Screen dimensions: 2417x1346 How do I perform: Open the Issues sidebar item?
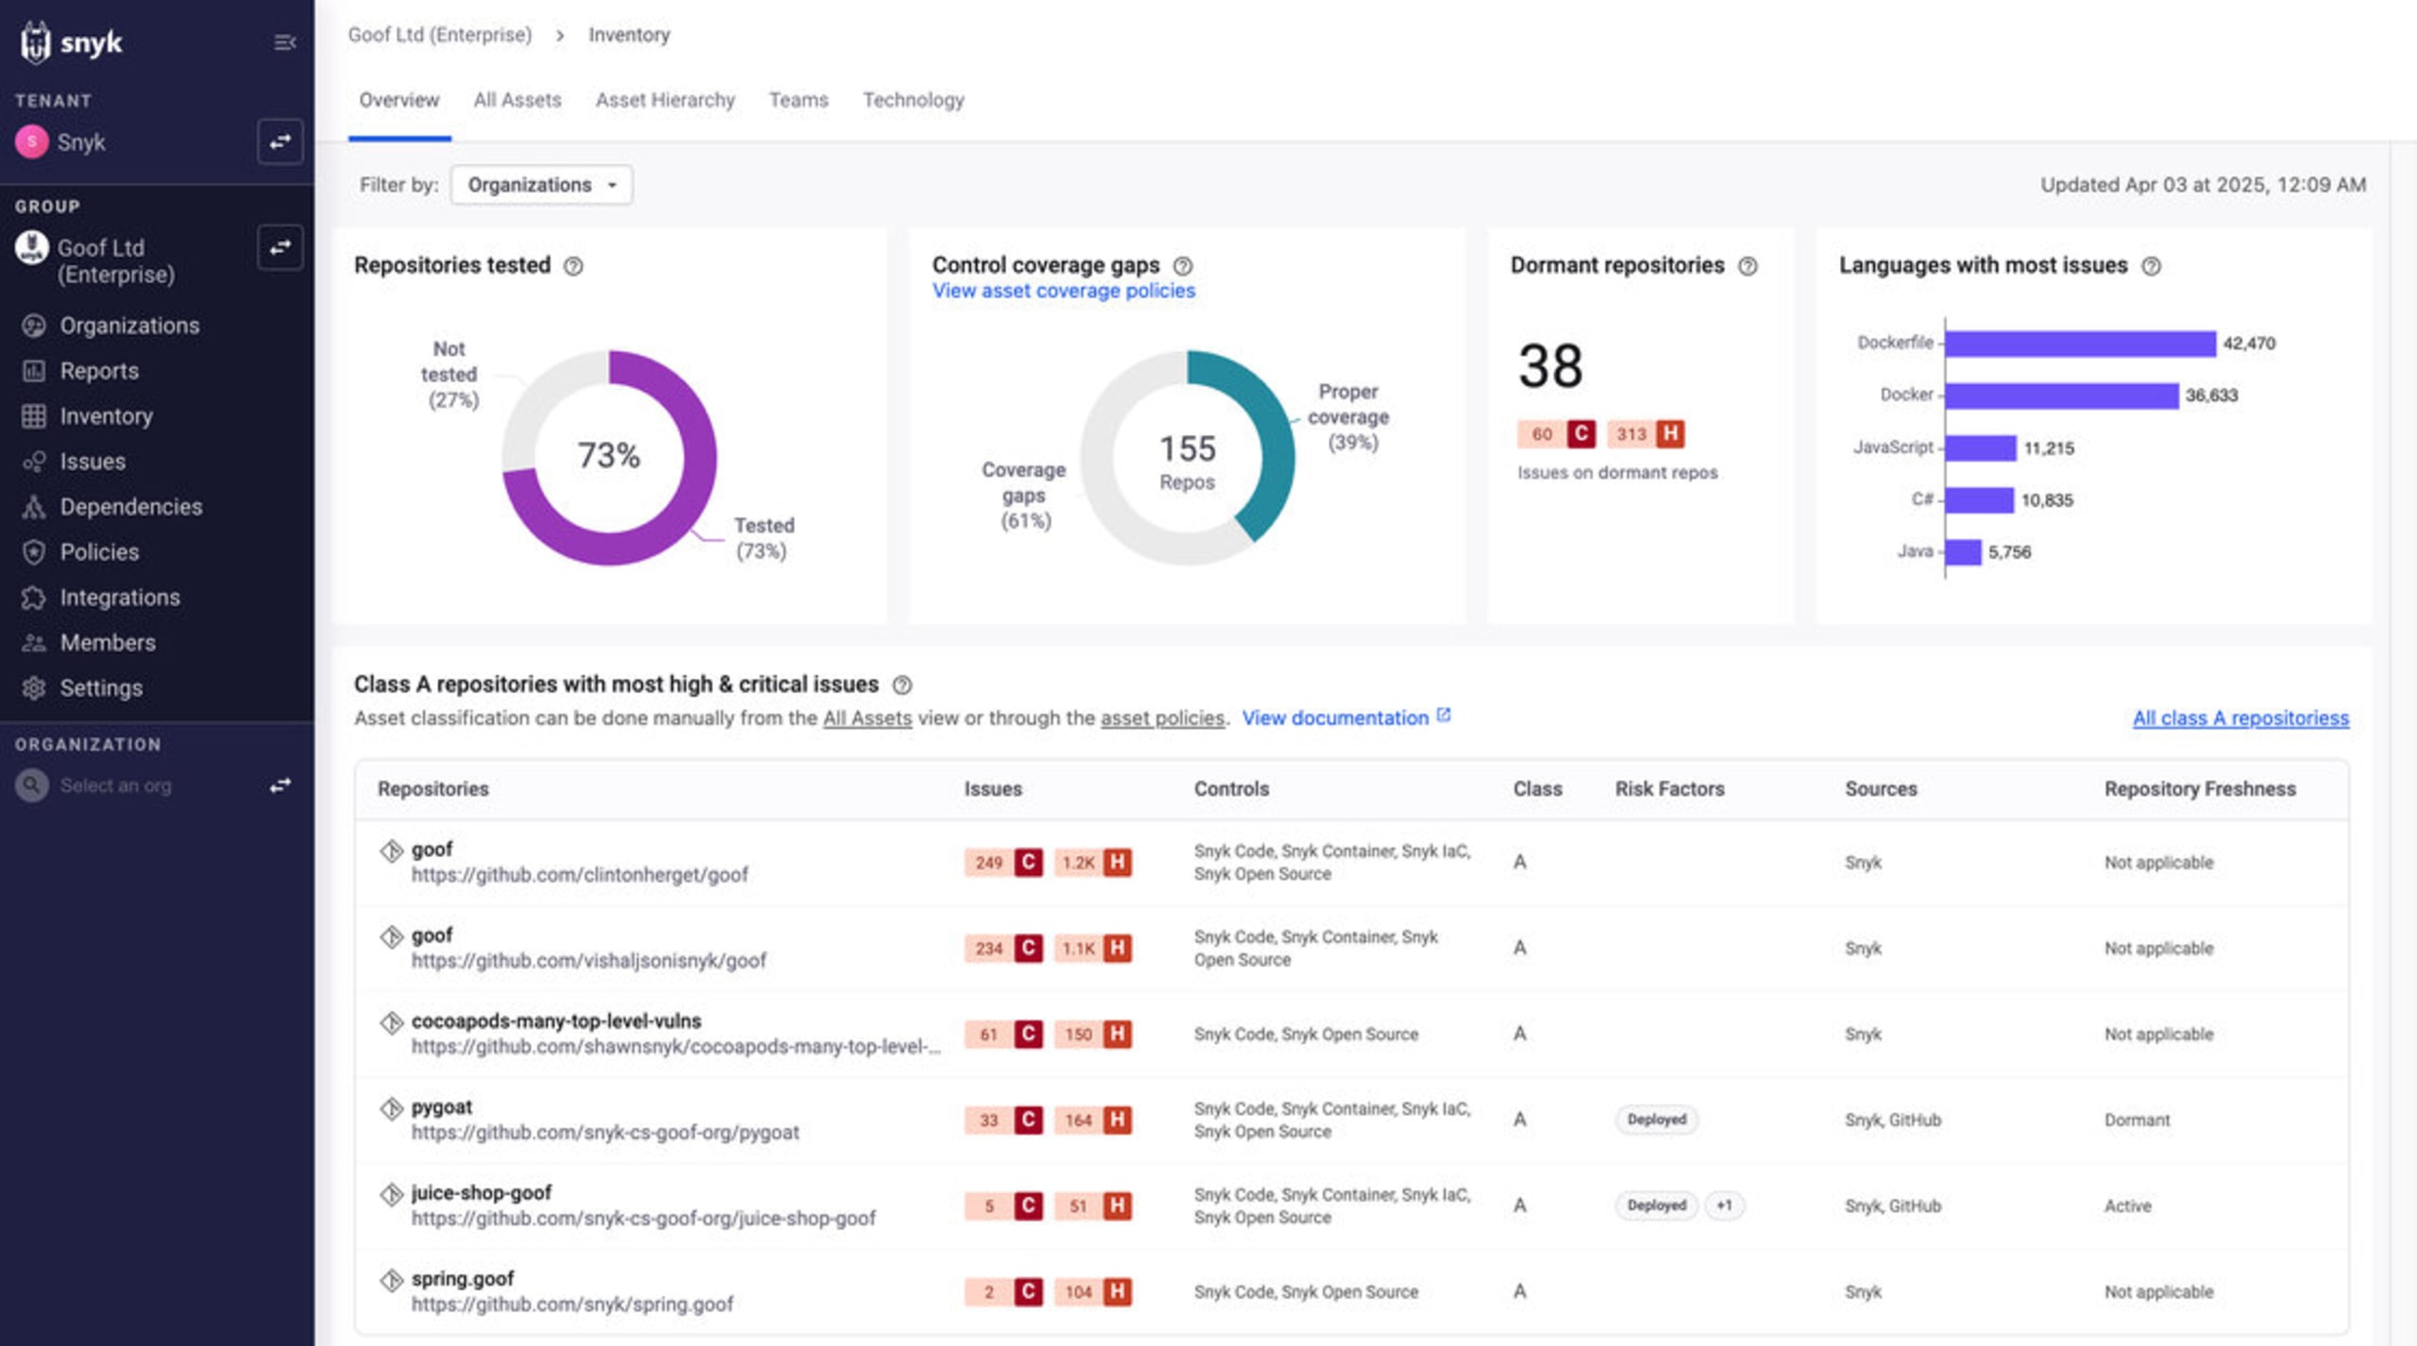click(x=93, y=462)
